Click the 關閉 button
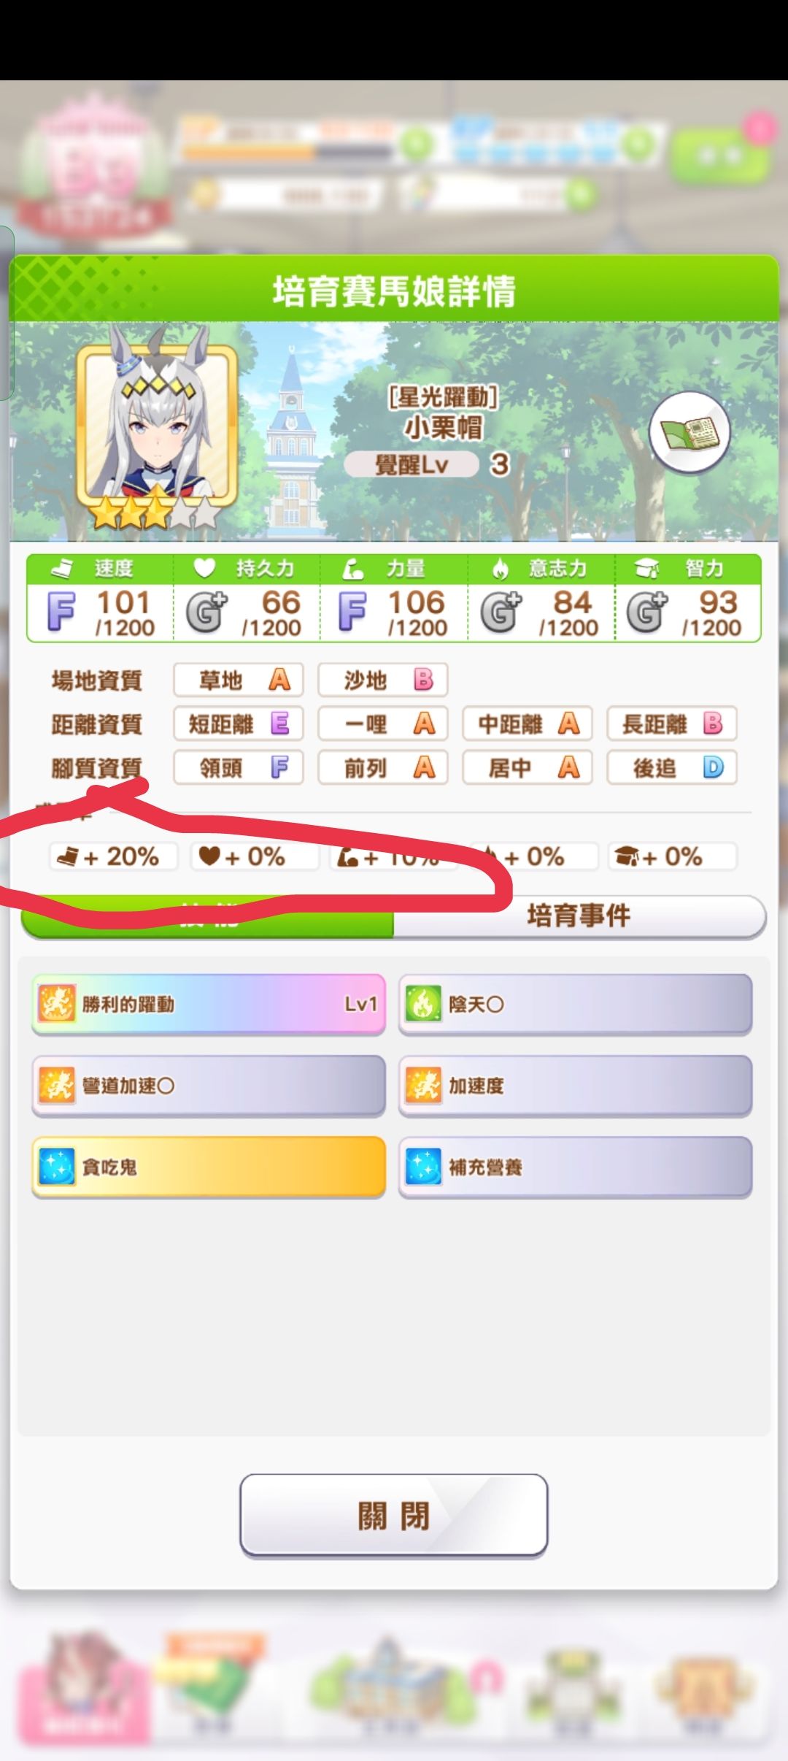The height and width of the screenshot is (1761, 788). 394,1516
